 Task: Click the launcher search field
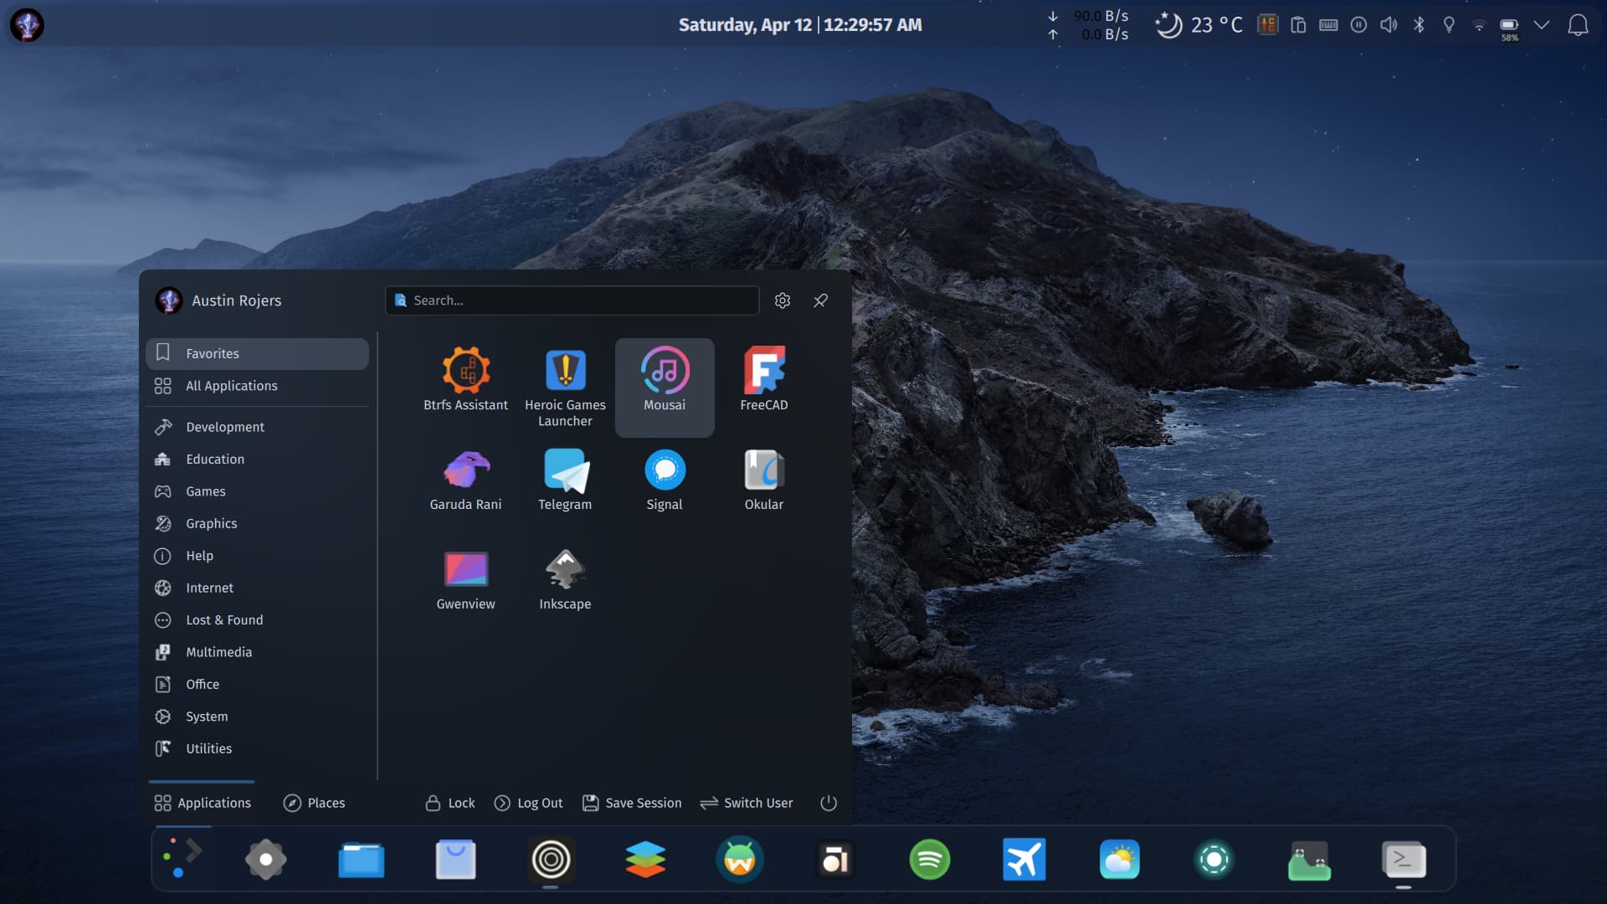click(x=572, y=300)
